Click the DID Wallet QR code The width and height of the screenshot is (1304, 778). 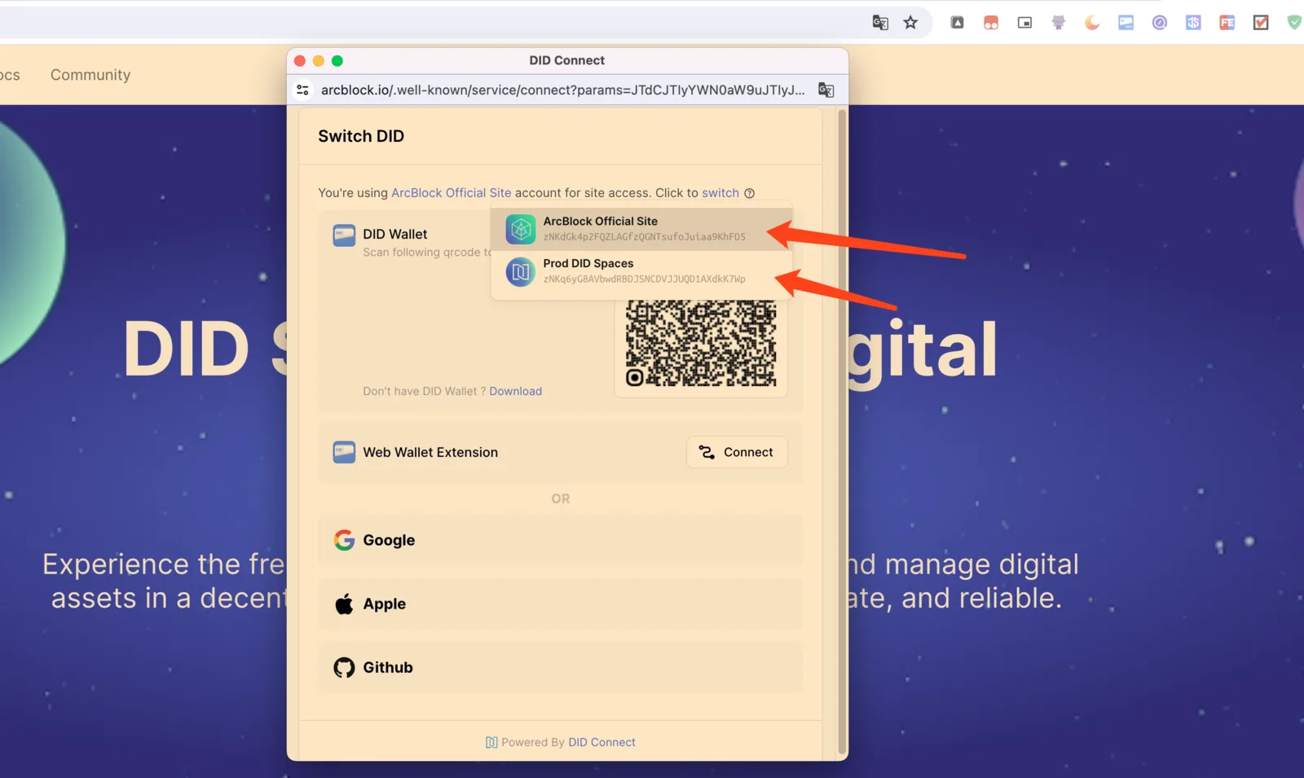[701, 343]
